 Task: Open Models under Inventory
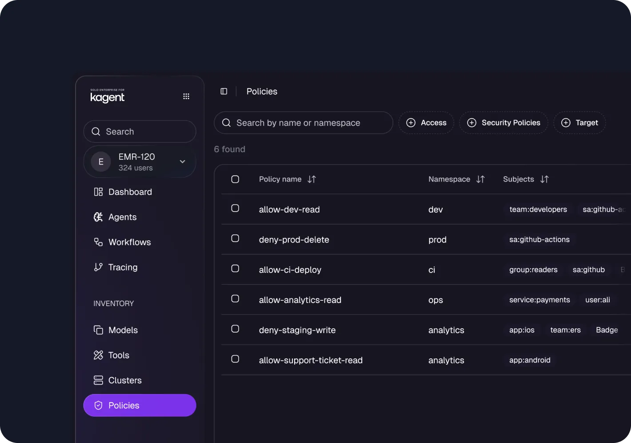(x=140, y=330)
